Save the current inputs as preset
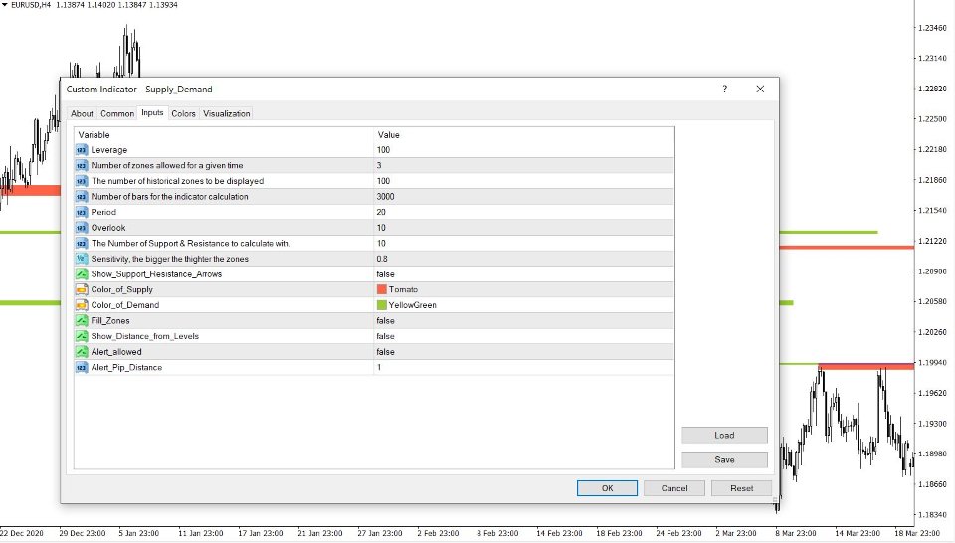Screen dimensions: 955x543 (x=724, y=460)
